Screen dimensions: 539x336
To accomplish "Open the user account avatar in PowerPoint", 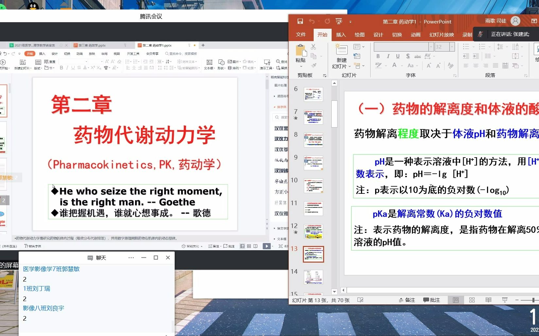I will tap(515, 21).
